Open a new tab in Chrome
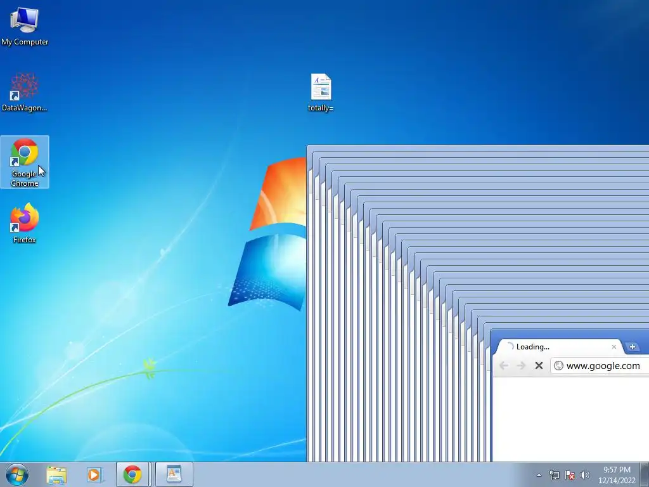Image resolution: width=649 pixels, height=487 pixels. (632, 347)
